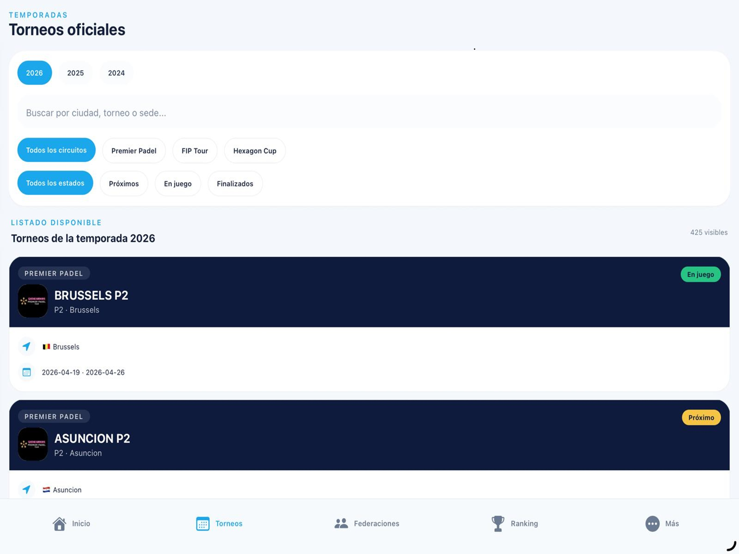Image resolution: width=739 pixels, height=554 pixels.
Task: Open the BRUSSELS P2 tournament title
Action: (x=91, y=296)
